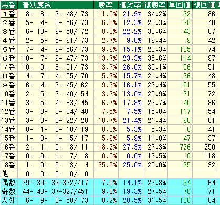Click the 17番 row label
This screenshot has width=220, height=205.
point(8,156)
